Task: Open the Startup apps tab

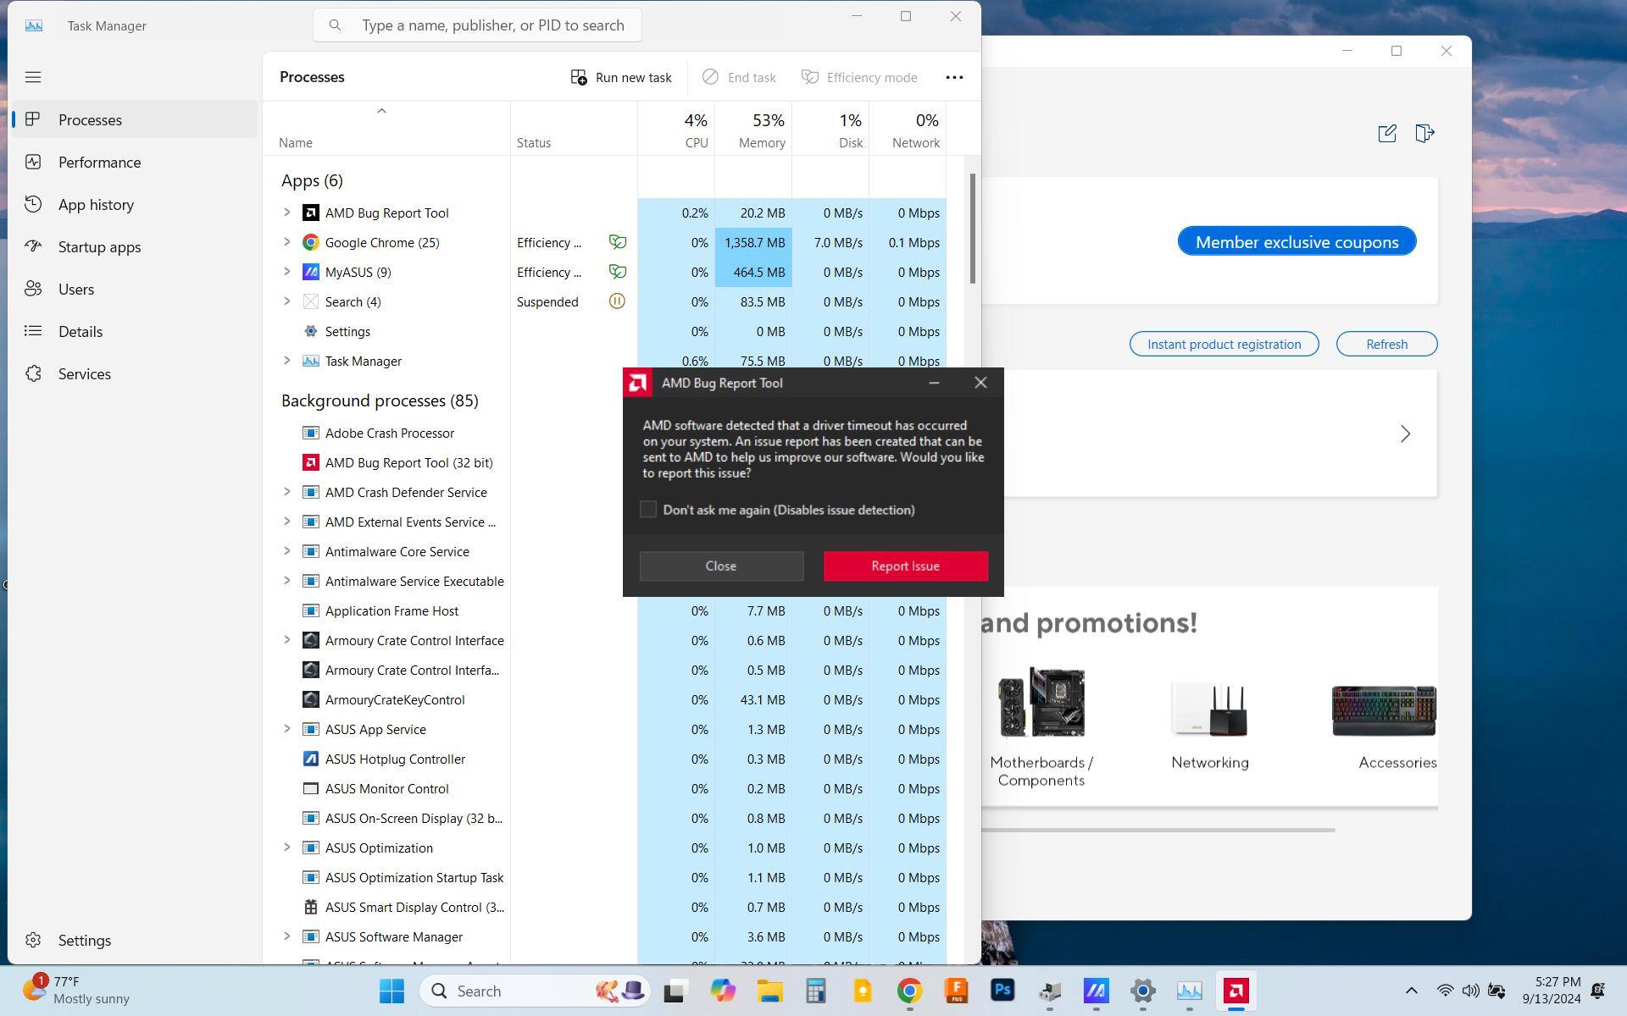Action: tap(99, 247)
